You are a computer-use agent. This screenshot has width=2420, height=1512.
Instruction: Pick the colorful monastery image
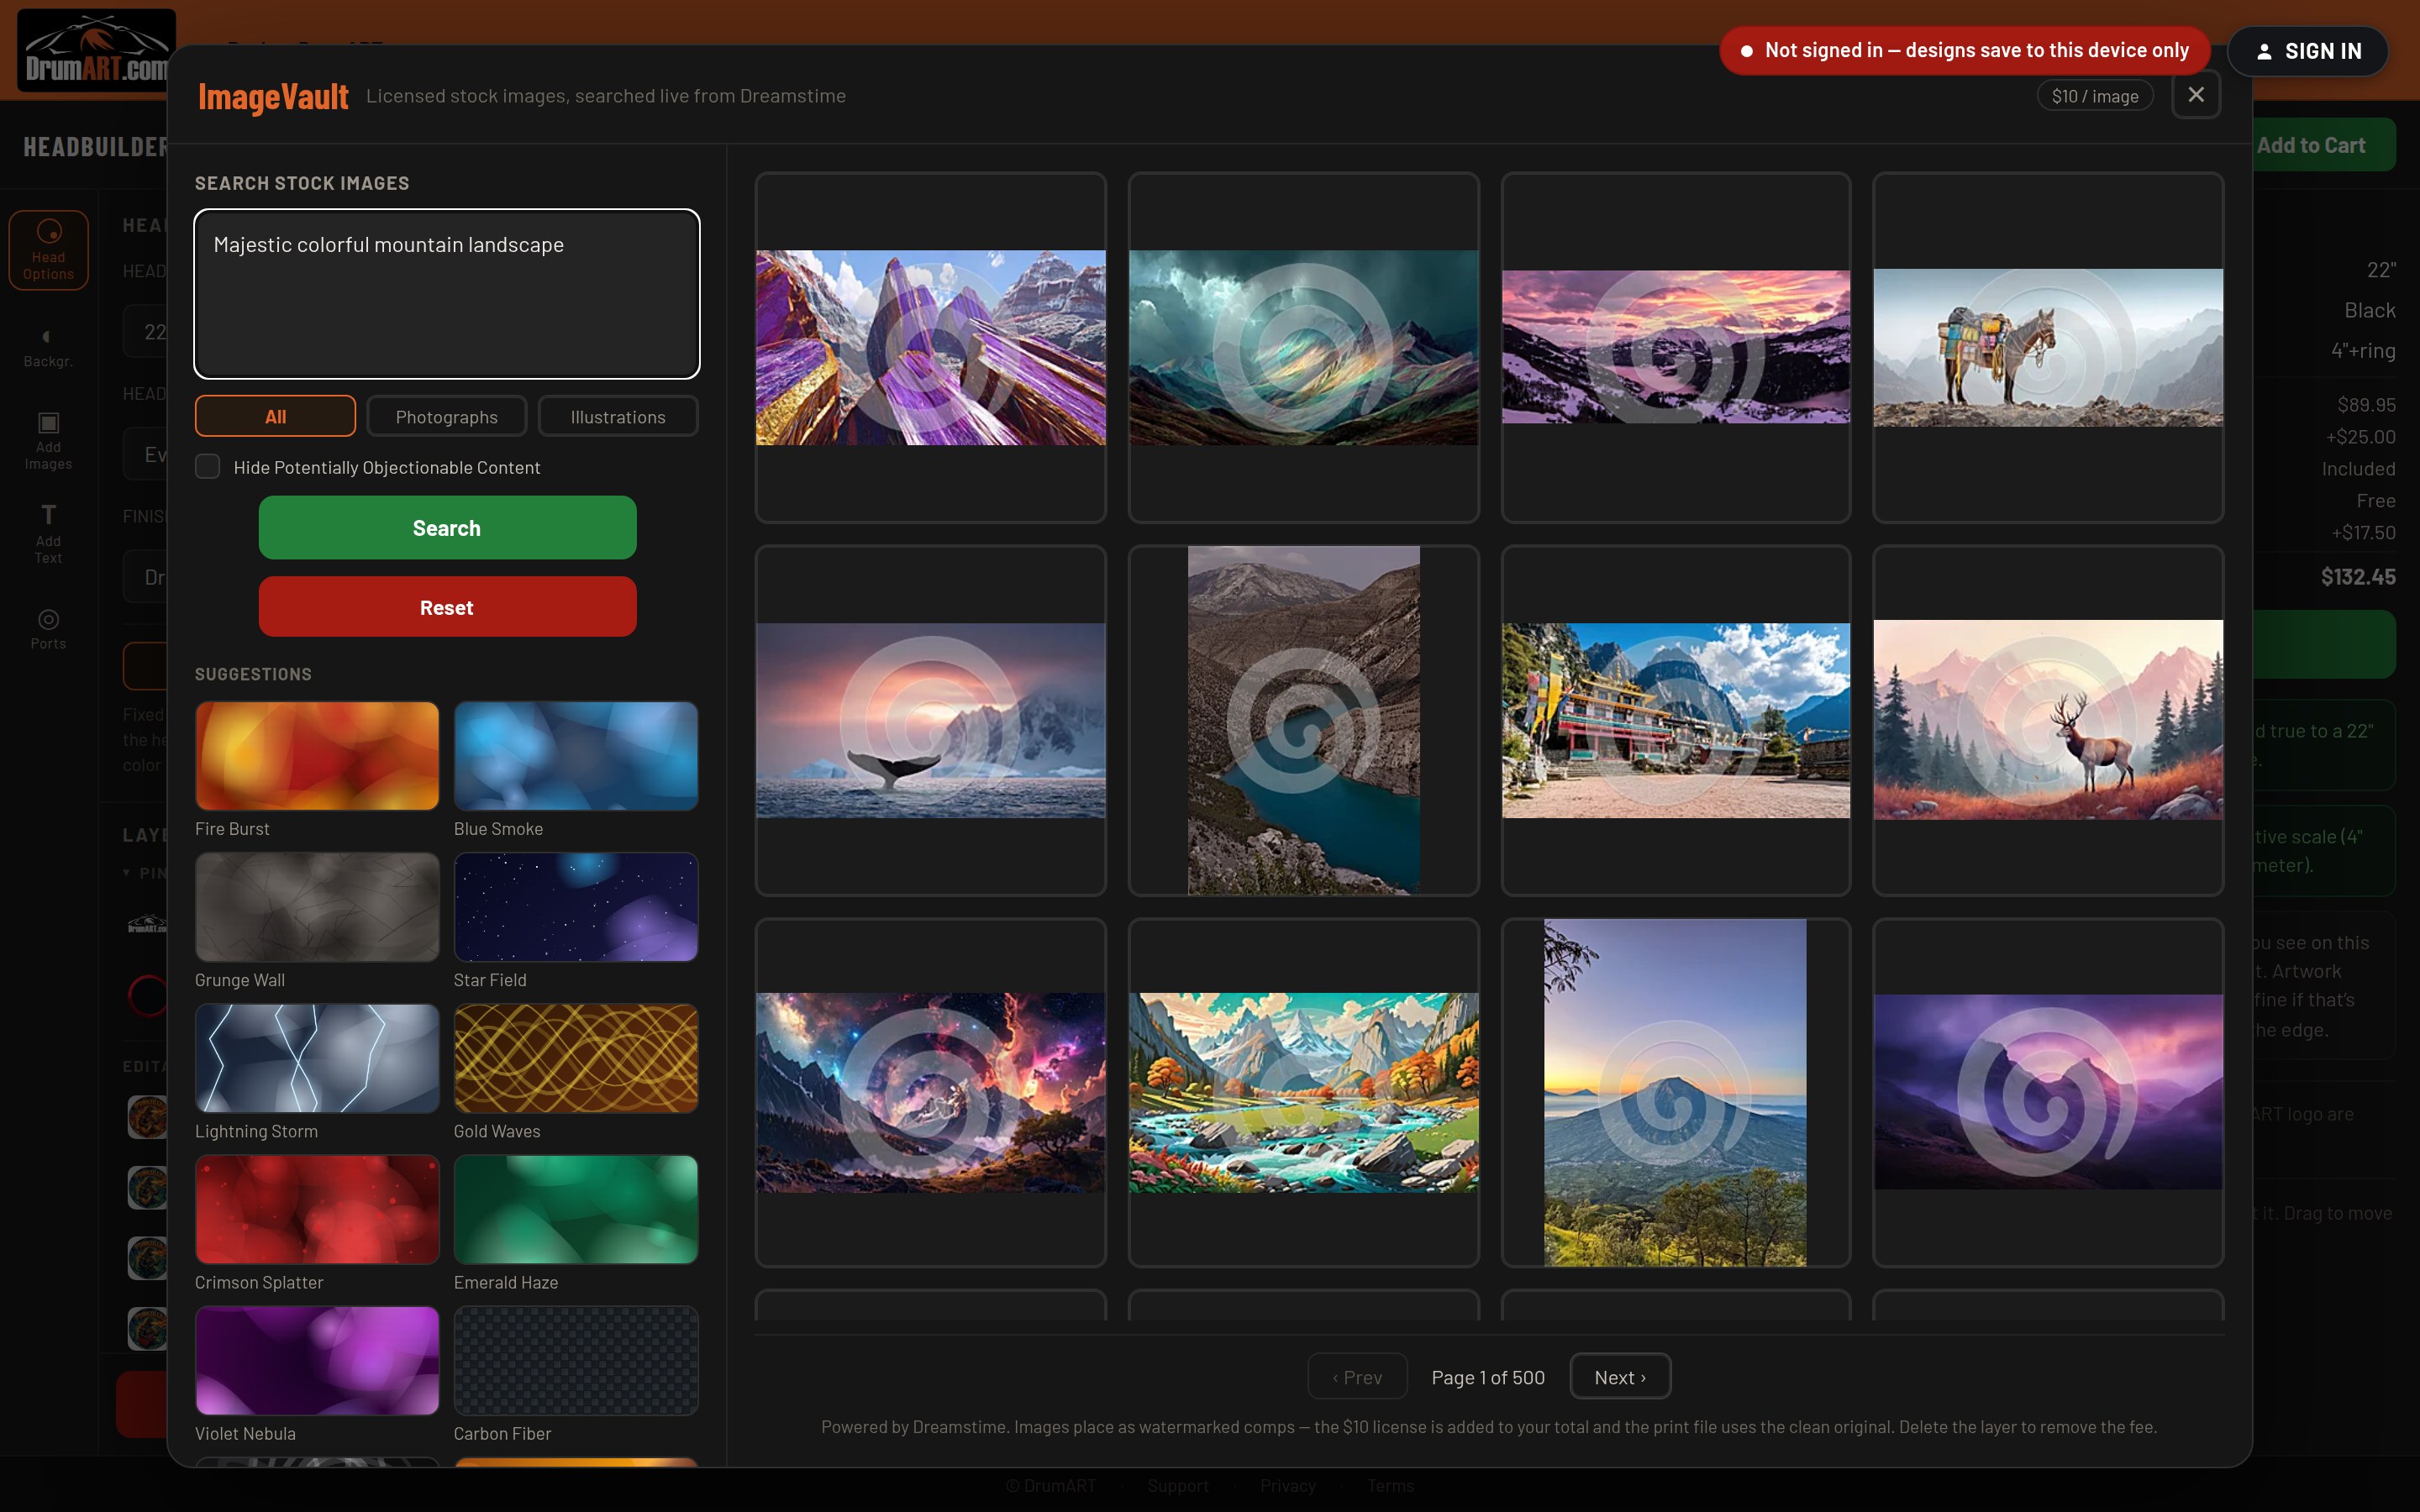pos(1675,720)
